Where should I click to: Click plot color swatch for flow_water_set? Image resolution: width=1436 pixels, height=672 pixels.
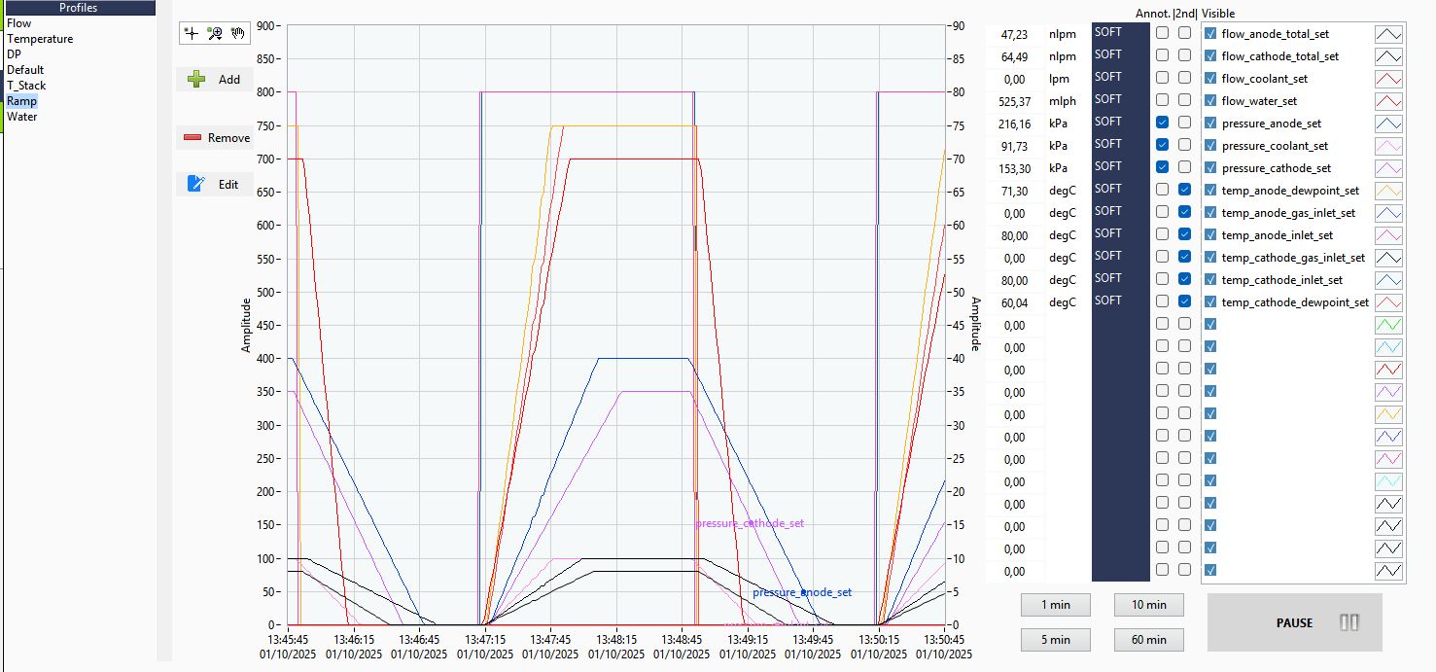(x=1388, y=100)
